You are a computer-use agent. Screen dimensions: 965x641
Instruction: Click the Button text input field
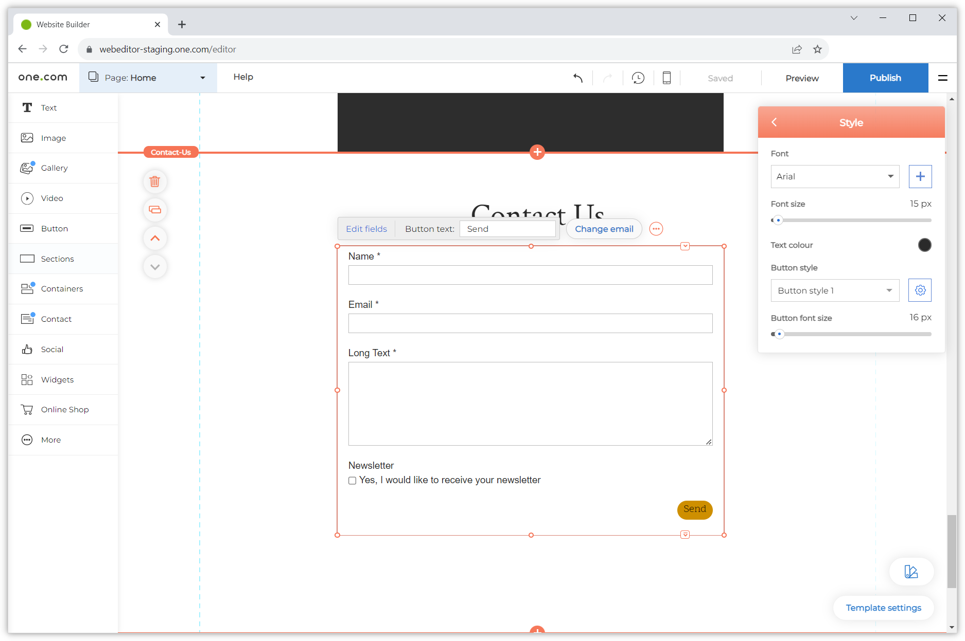tap(507, 229)
